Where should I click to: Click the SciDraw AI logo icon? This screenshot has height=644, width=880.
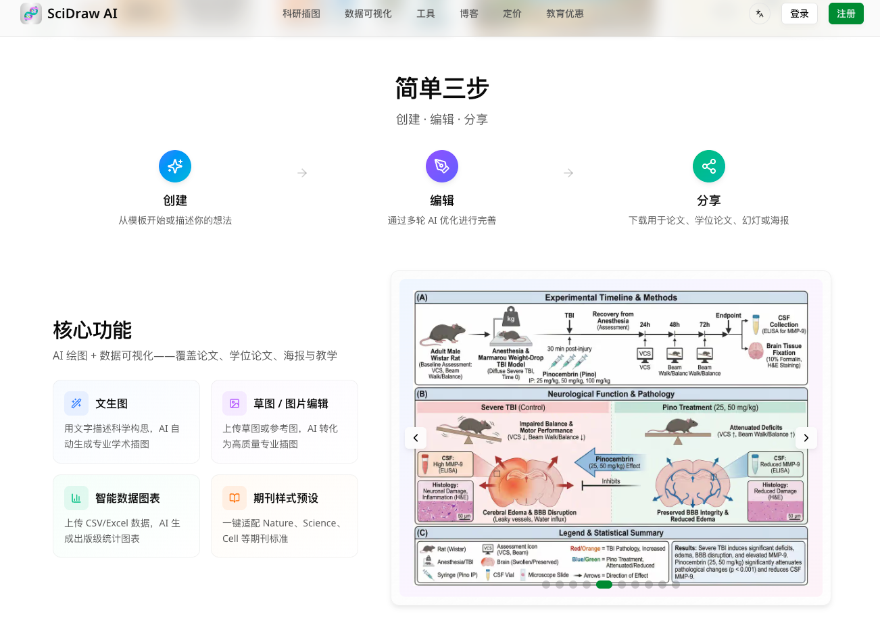[x=30, y=14]
